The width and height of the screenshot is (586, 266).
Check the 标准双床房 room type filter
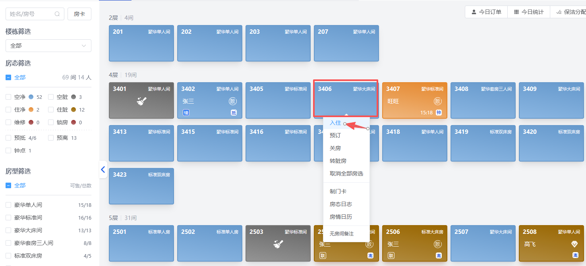coord(8,256)
